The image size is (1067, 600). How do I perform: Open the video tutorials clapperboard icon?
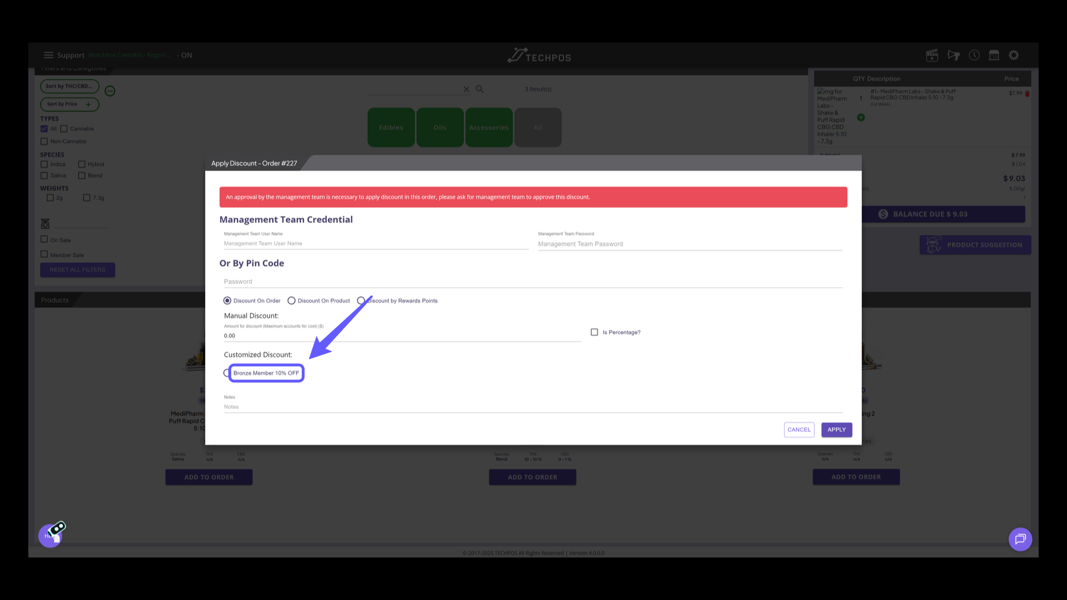coord(932,55)
